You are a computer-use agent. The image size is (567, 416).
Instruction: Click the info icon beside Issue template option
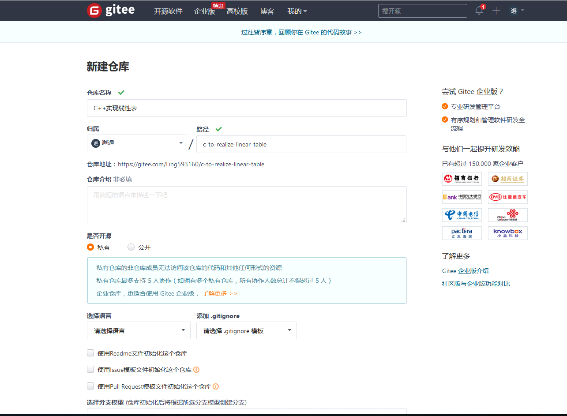tap(196, 370)
